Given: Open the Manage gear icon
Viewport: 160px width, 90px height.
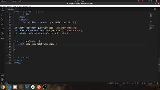Looking at the screenshot, I should coord(2,79).
